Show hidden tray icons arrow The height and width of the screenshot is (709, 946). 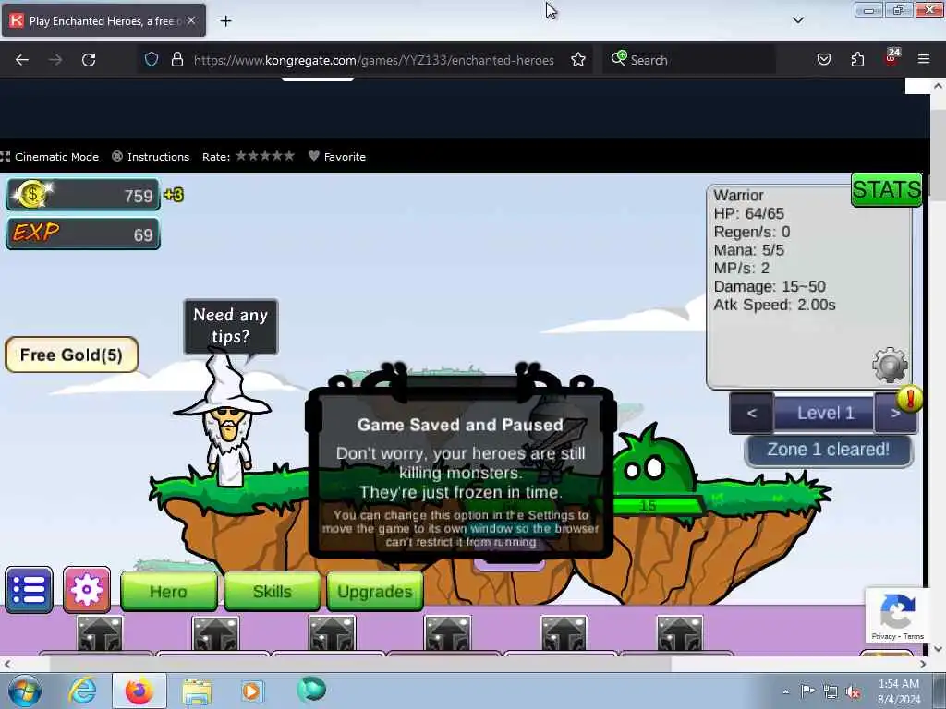(x=785, y=691)
